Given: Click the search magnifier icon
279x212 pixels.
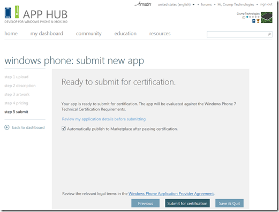Looking at the screenshot, I should 269,34.
